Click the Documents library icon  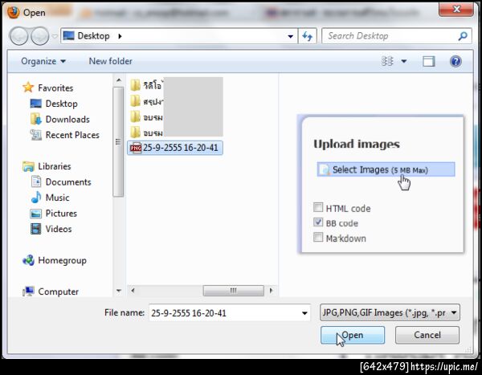pos(36,181)
